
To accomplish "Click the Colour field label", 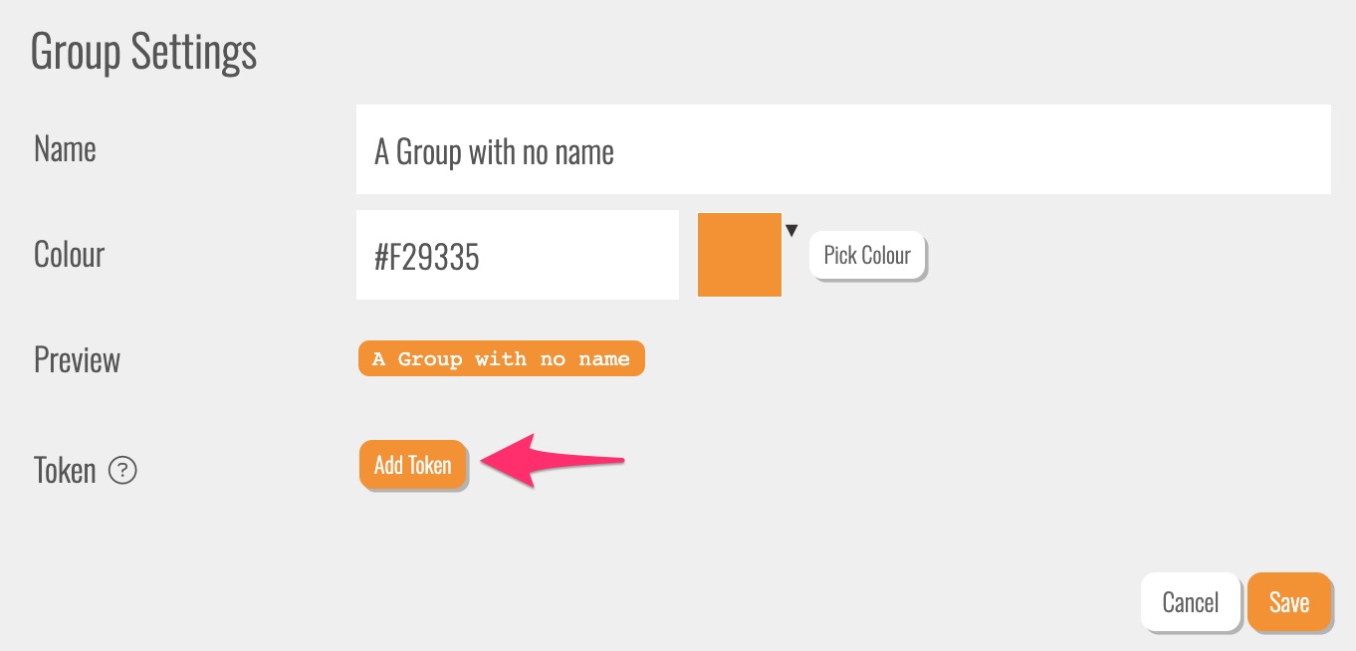I will tap(69, 255).
